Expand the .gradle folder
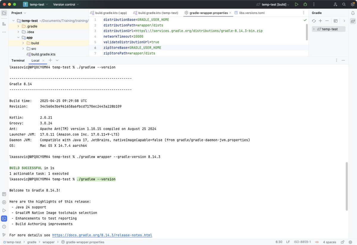This screenshot has width=357, height=245. (18, 26)
